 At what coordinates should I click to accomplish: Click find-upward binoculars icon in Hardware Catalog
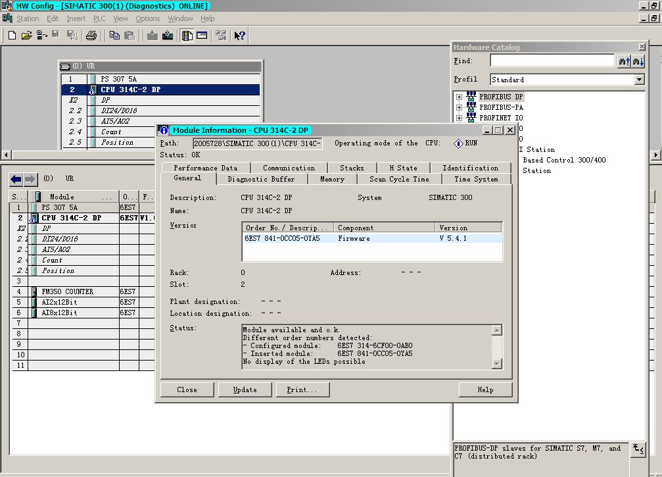coord(623,61)
